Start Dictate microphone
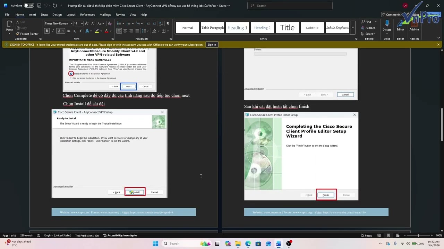The image size is (444, 249). [x=387, y=26]
